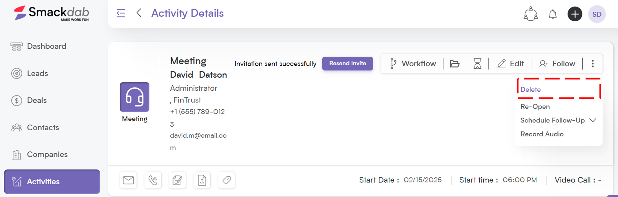Open notifications bell

[x=552, y=14]
